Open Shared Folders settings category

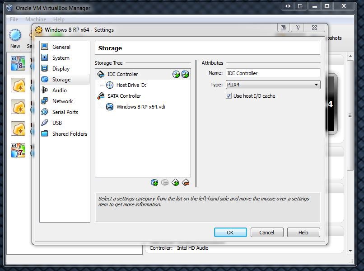click(x=65, y=134)
